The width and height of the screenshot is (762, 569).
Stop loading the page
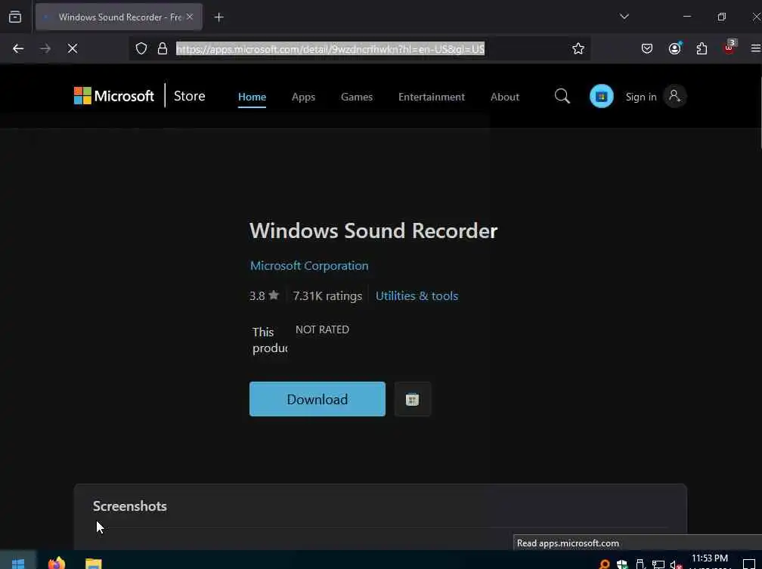coord(73,48)
